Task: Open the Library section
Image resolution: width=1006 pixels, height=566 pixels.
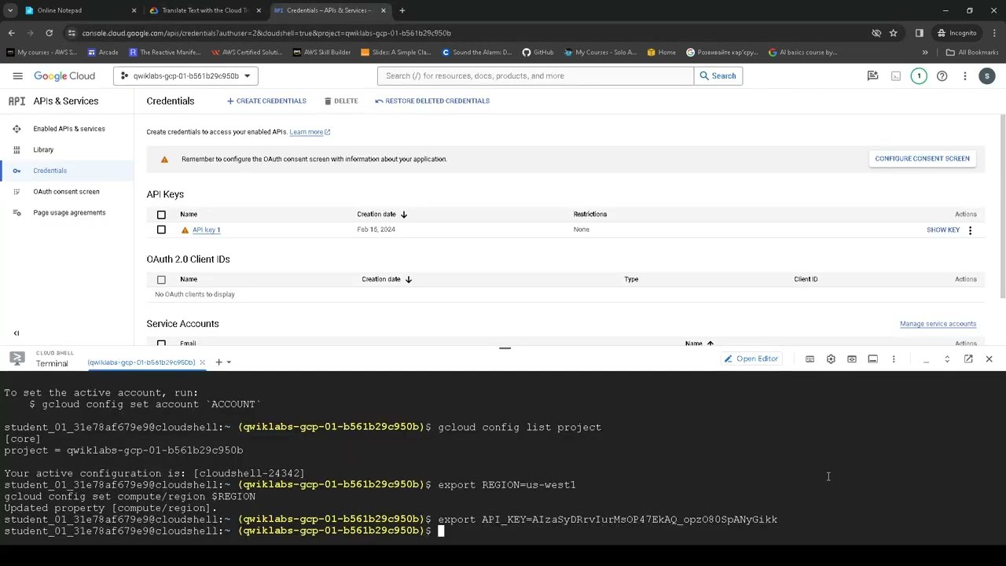Action: click(43, 150)
